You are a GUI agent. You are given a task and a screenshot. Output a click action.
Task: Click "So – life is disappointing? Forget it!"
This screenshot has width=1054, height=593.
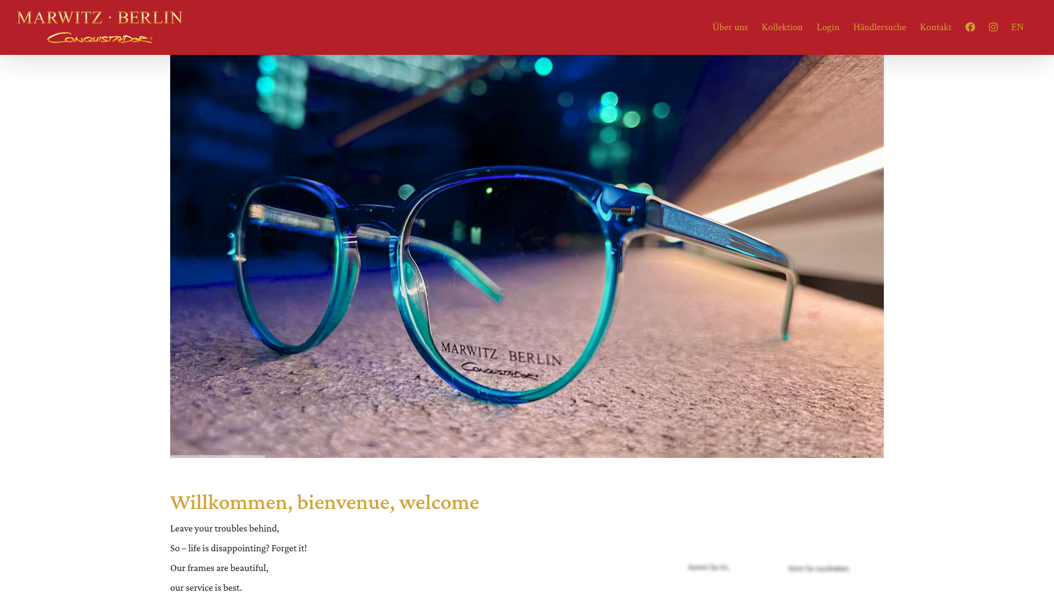[238, 548]
